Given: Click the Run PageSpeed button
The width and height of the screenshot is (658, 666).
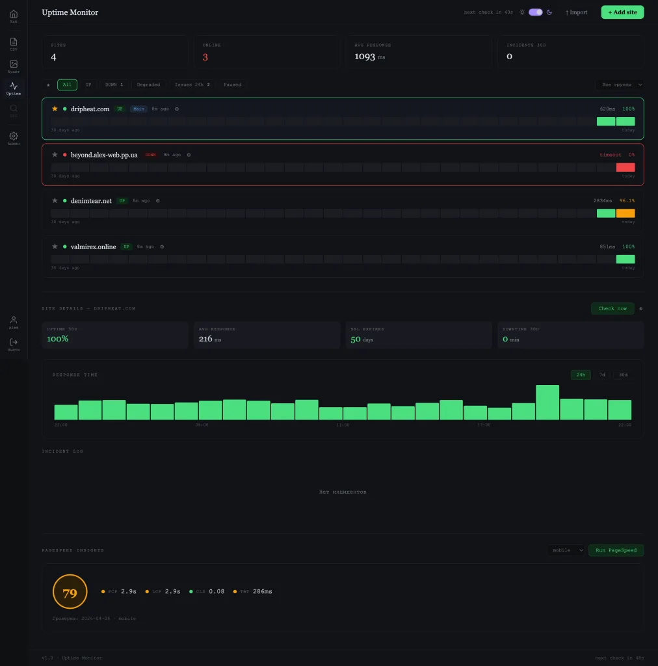Looking at the screenshot, I should [616, 550].
